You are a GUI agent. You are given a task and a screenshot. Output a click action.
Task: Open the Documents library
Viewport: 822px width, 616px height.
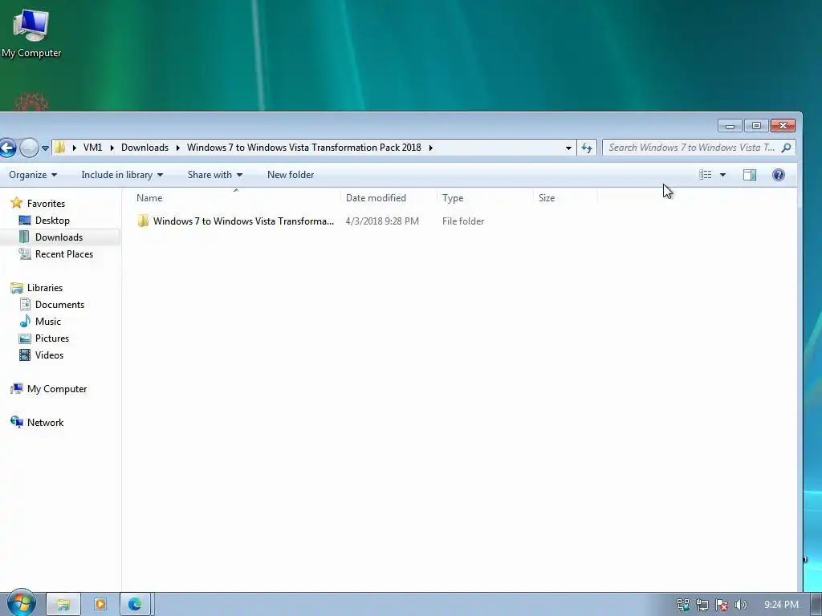coord(59,304)
